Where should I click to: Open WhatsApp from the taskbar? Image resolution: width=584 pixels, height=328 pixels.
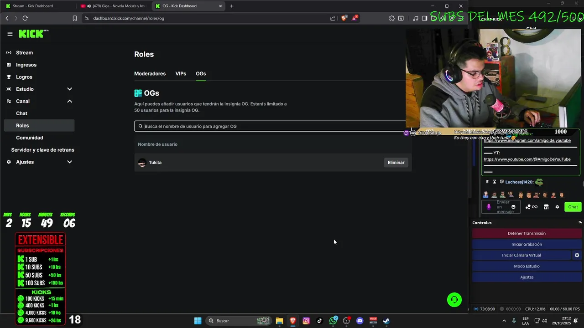click(x=333, y=321)
